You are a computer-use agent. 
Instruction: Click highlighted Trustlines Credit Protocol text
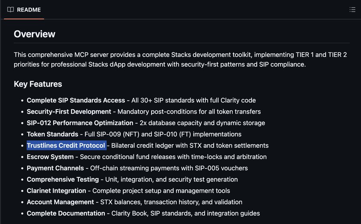tap(66, 146)
